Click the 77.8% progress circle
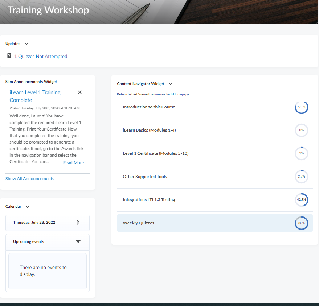 301,107
